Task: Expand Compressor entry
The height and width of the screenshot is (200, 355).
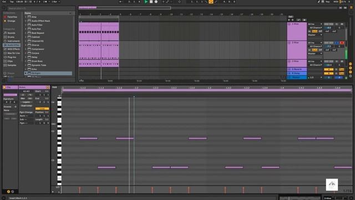Action: coord(26,49)
